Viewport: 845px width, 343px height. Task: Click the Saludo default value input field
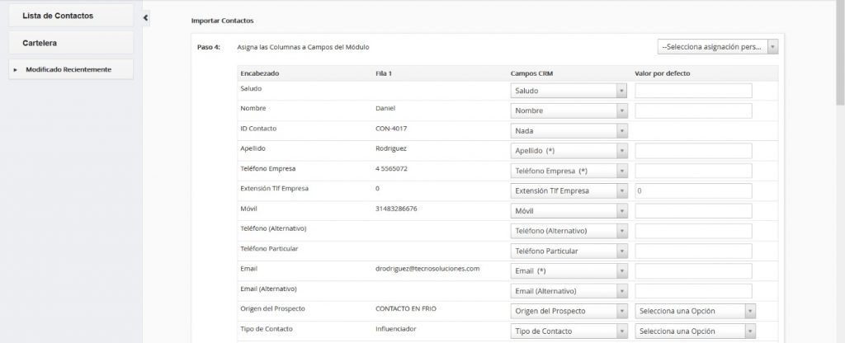pos(693,91)
